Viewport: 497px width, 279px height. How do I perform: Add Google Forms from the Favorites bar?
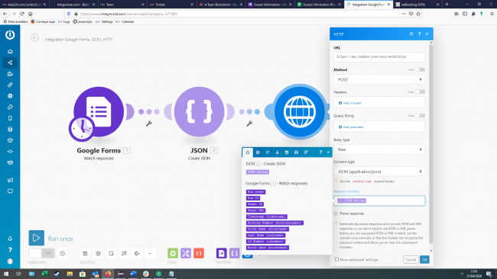(x=222, y=253)
